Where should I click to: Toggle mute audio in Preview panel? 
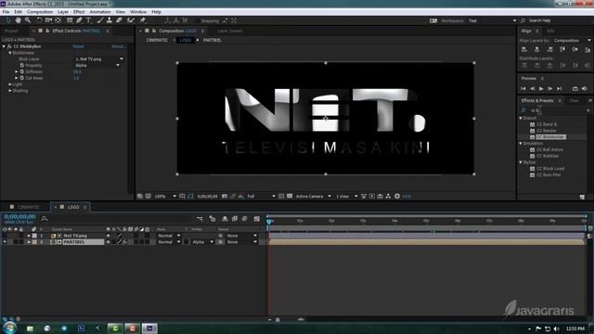(x=585, y=89)
